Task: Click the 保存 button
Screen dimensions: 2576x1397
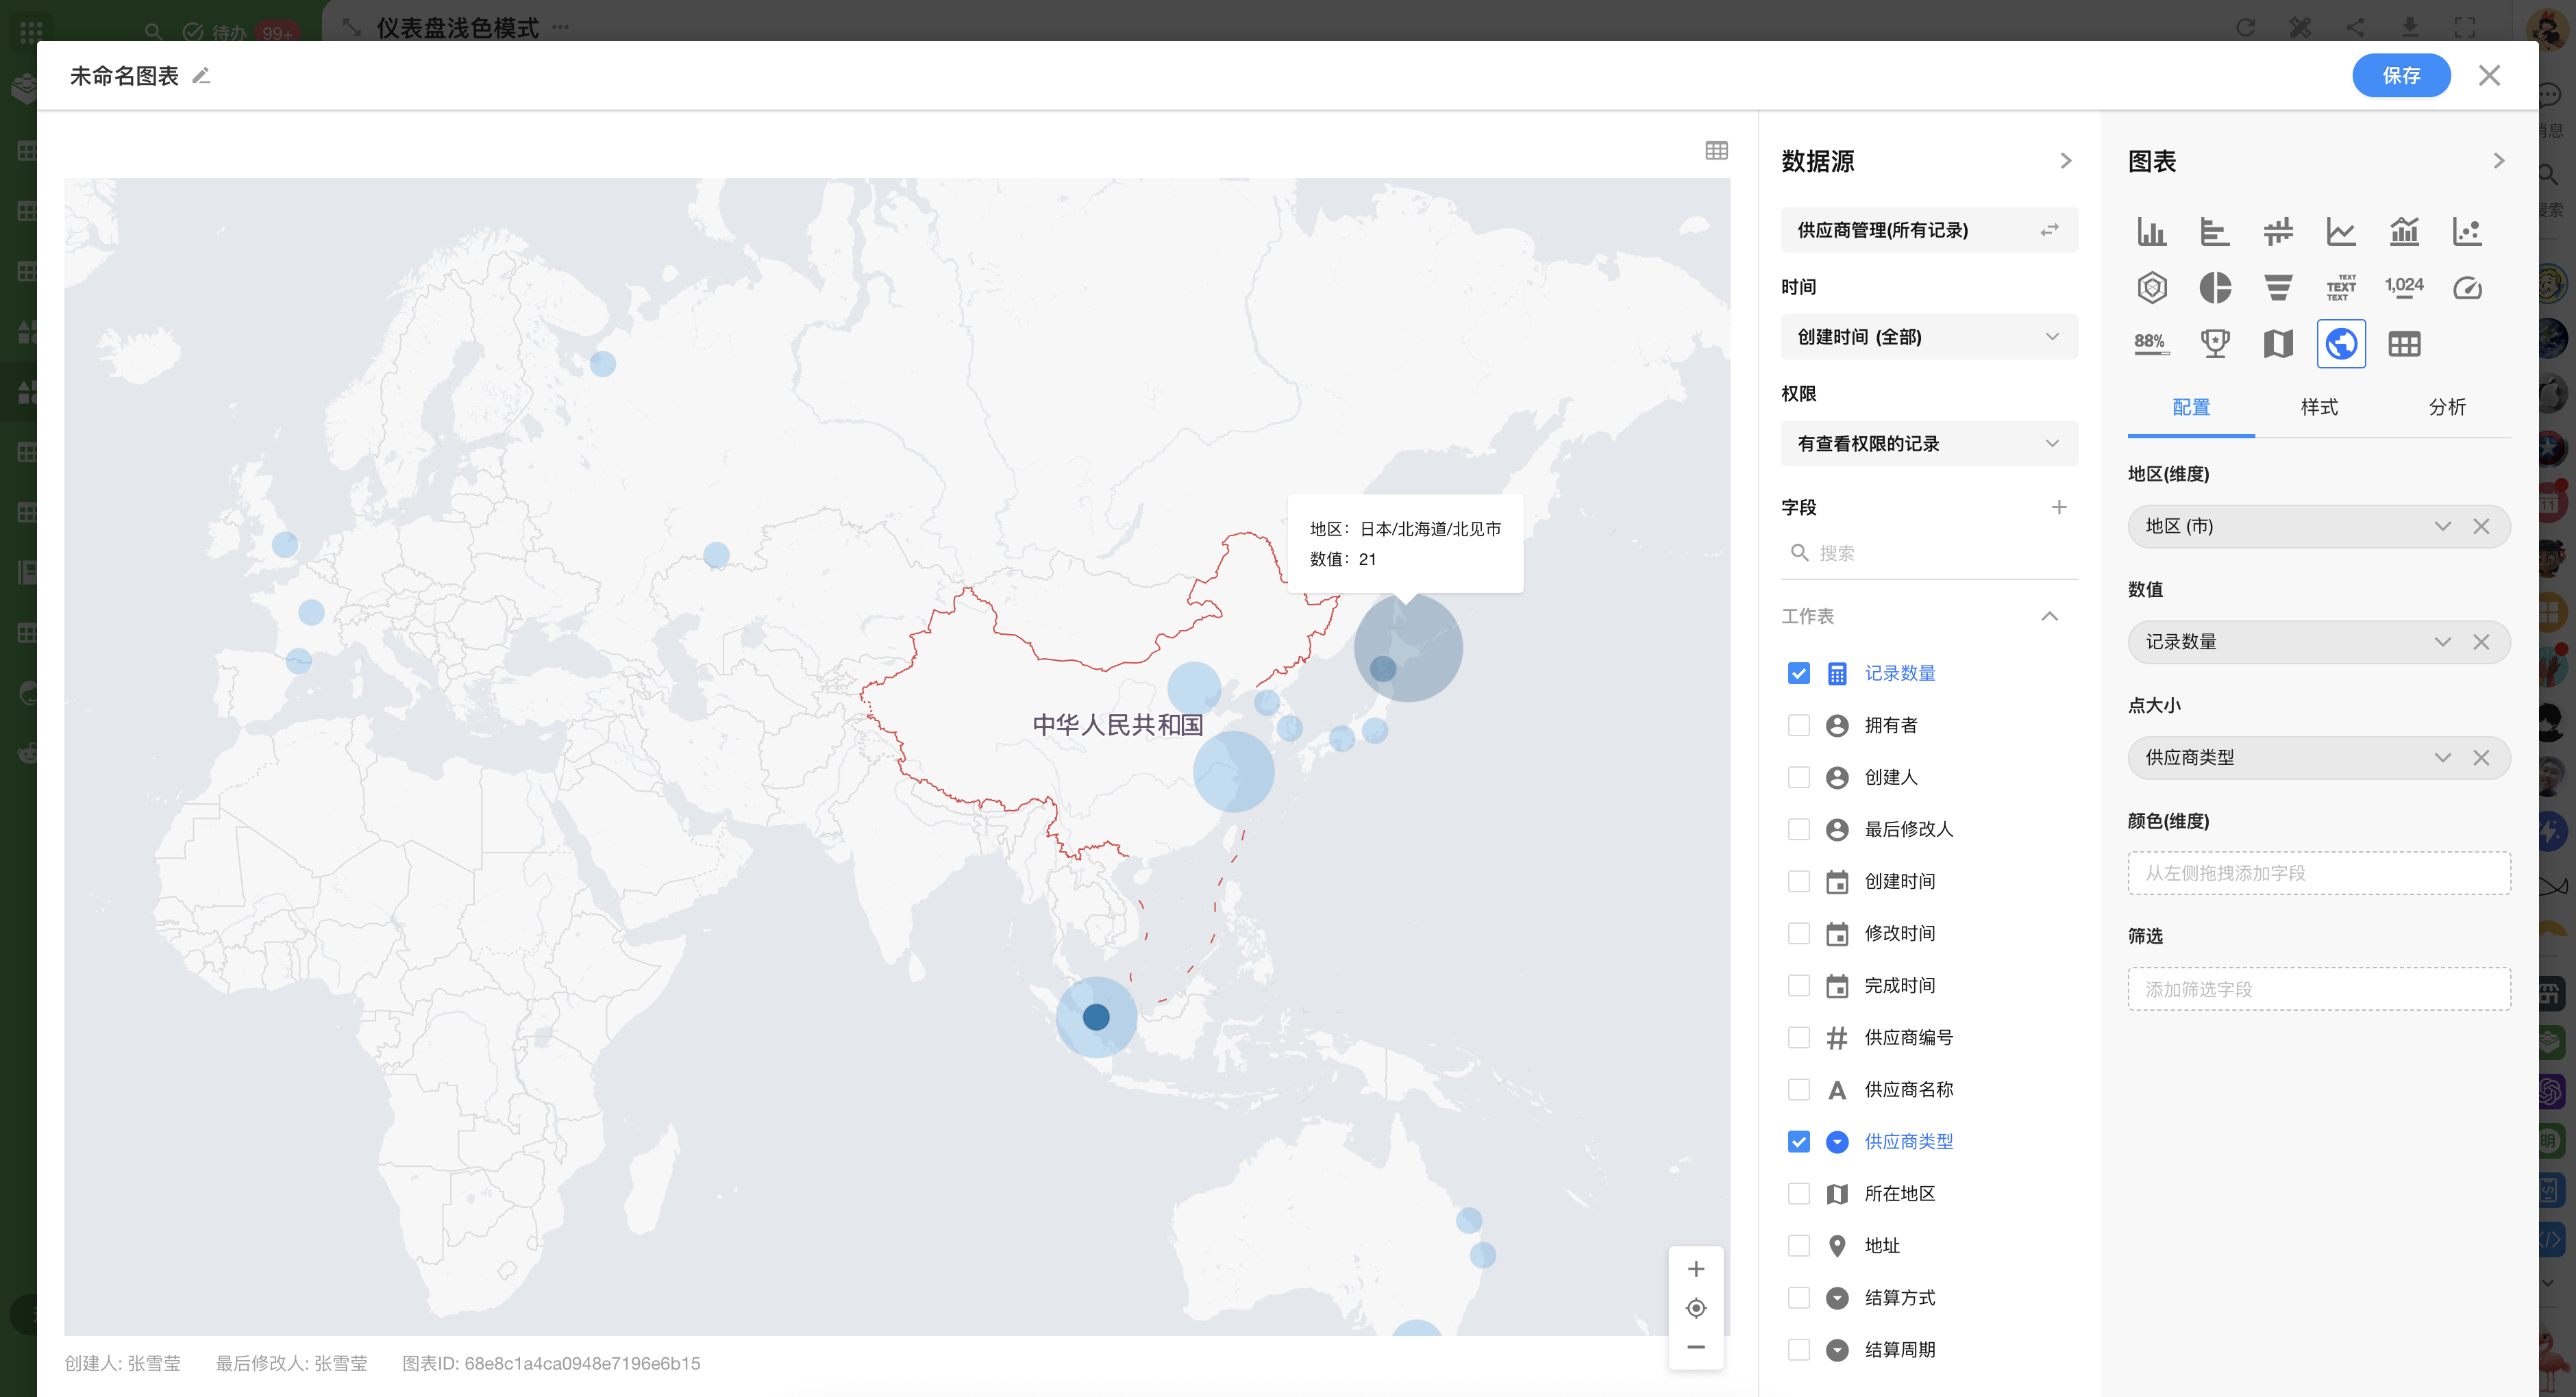Action: click(x=2400, y=76)
